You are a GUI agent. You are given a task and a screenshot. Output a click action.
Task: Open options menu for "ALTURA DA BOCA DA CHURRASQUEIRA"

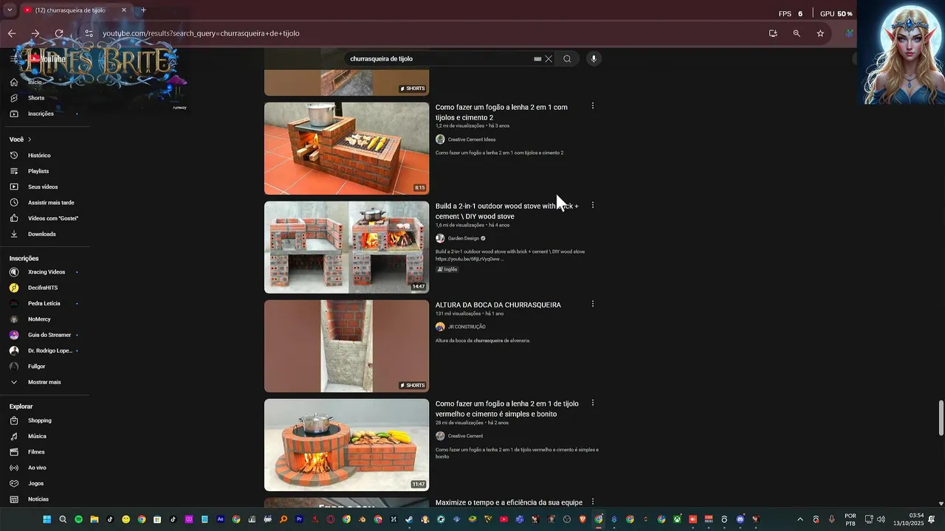592,304
